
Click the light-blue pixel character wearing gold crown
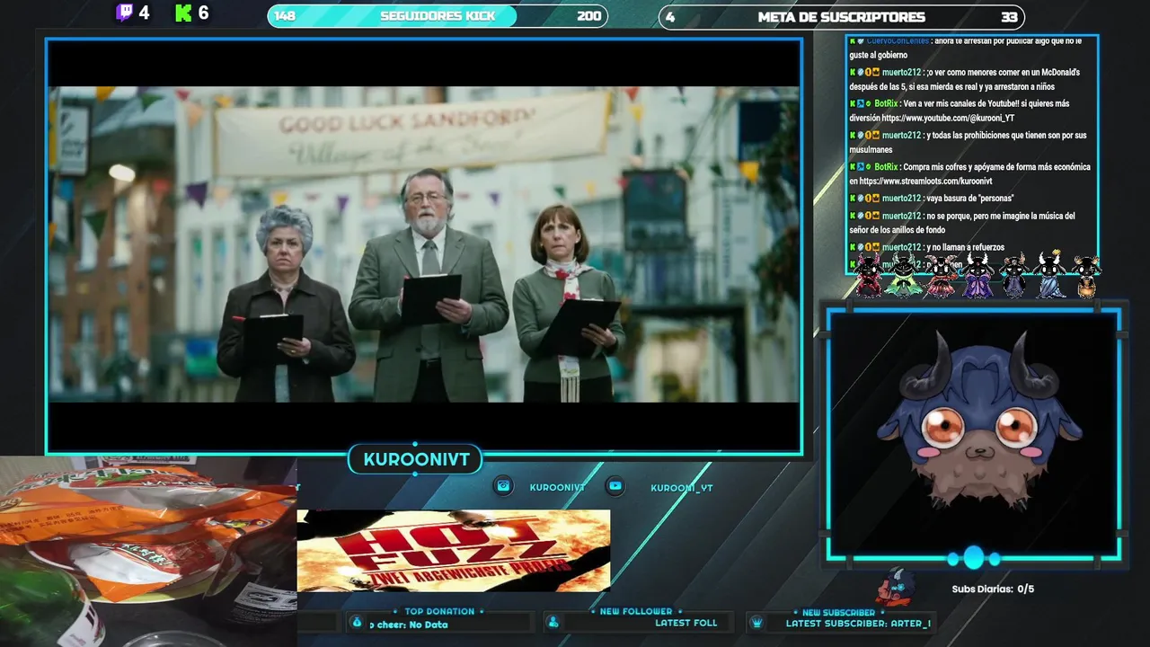click(1050, 274)
